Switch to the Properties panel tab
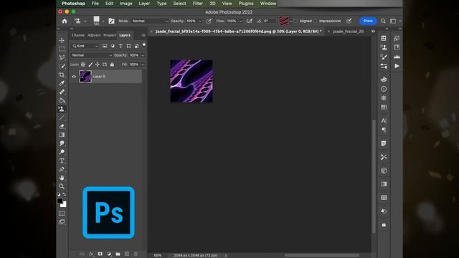Image resolution: width=459 pixels, height=258 pixels. (x=110, y=35)
